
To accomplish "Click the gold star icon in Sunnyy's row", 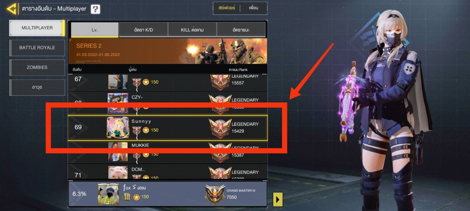I will (x=146, y=130).
